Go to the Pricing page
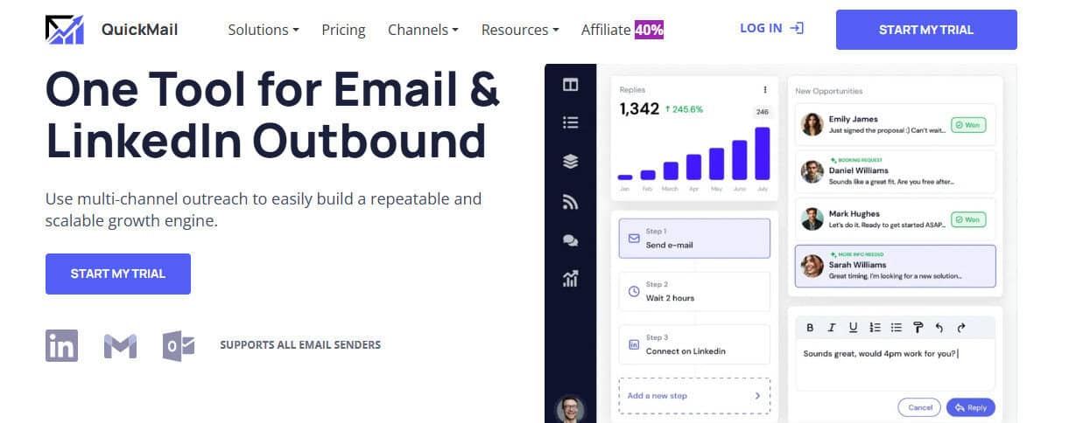The image size is (1083, 423). click(x=343, y=30)
